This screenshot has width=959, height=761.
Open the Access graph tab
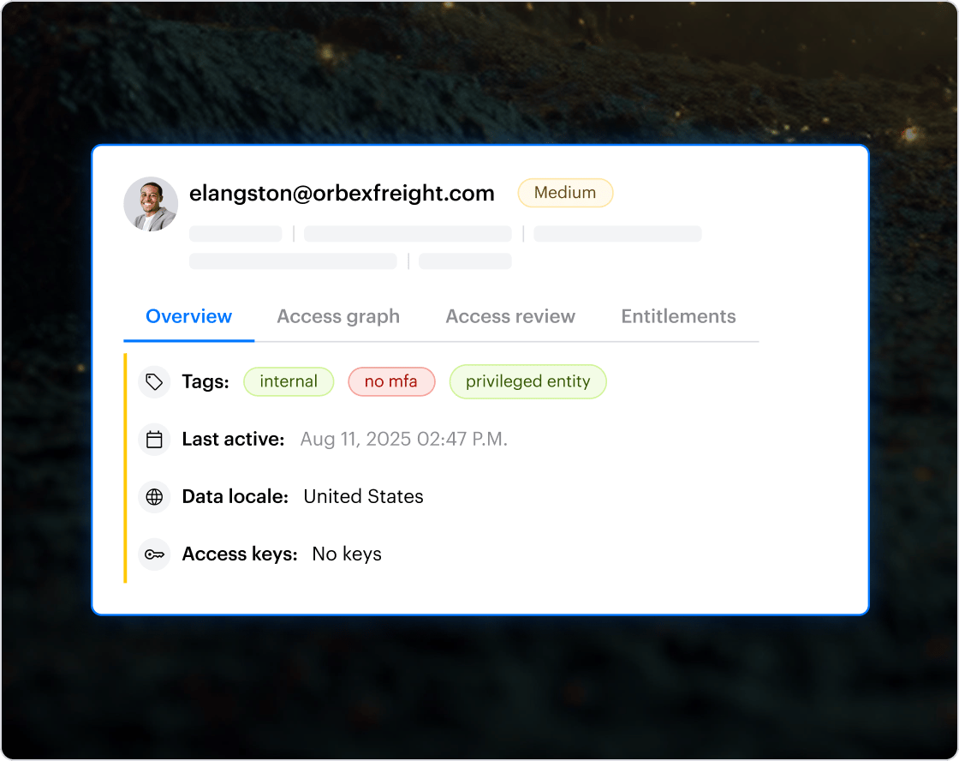click(x=338, y=316)
